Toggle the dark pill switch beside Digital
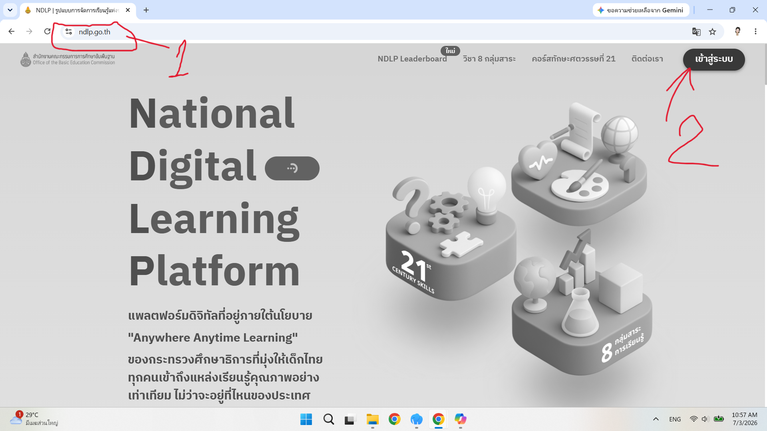 tap(292, 168)
